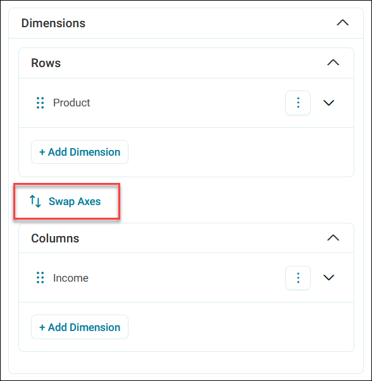Open the Income three-dot options menu
The image size is (372, 381).
tap(298, 278)
